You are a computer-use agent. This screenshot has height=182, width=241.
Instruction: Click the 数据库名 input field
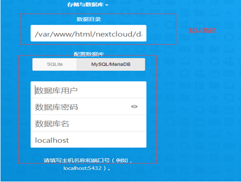[88, 123]
